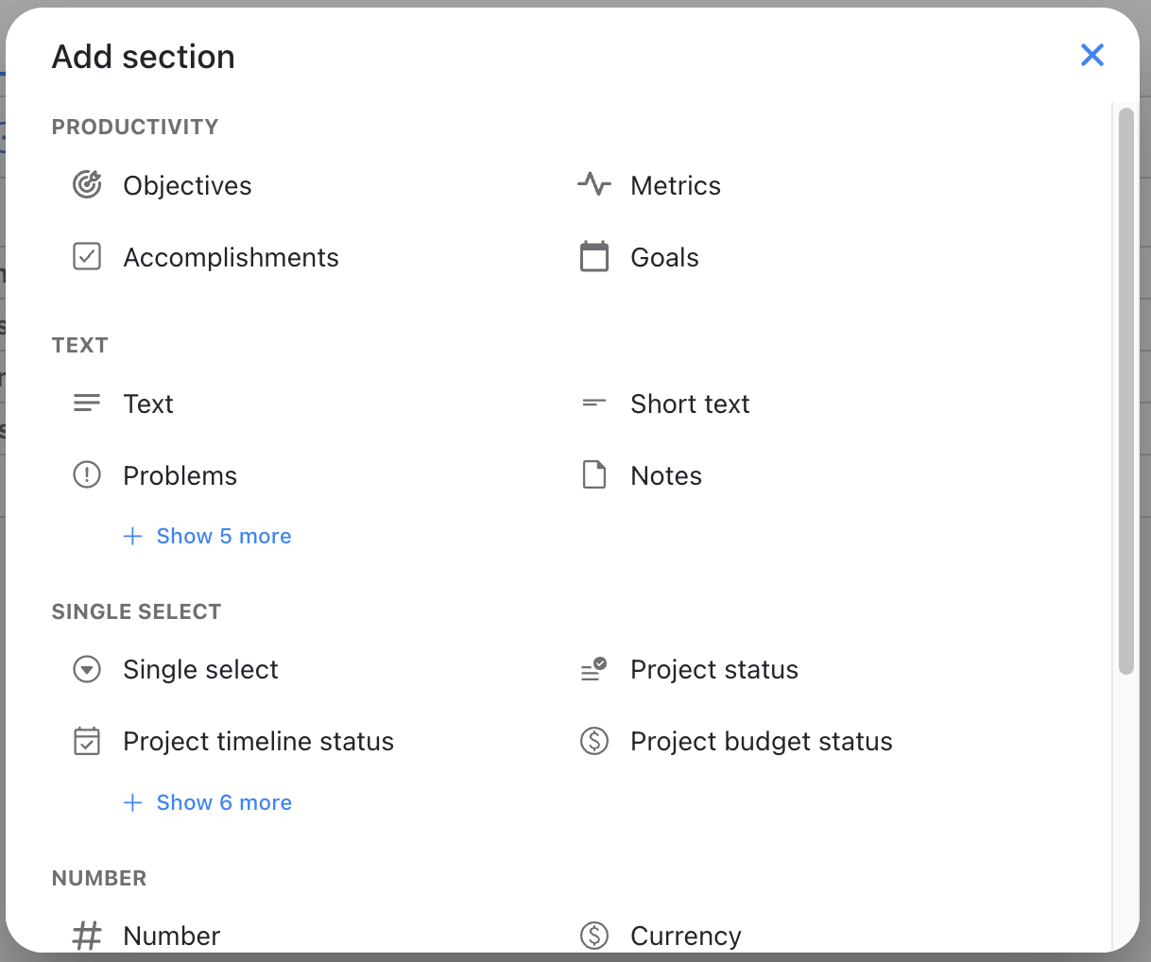Click the SINGLE SELECT category heading

coord(136,611)
